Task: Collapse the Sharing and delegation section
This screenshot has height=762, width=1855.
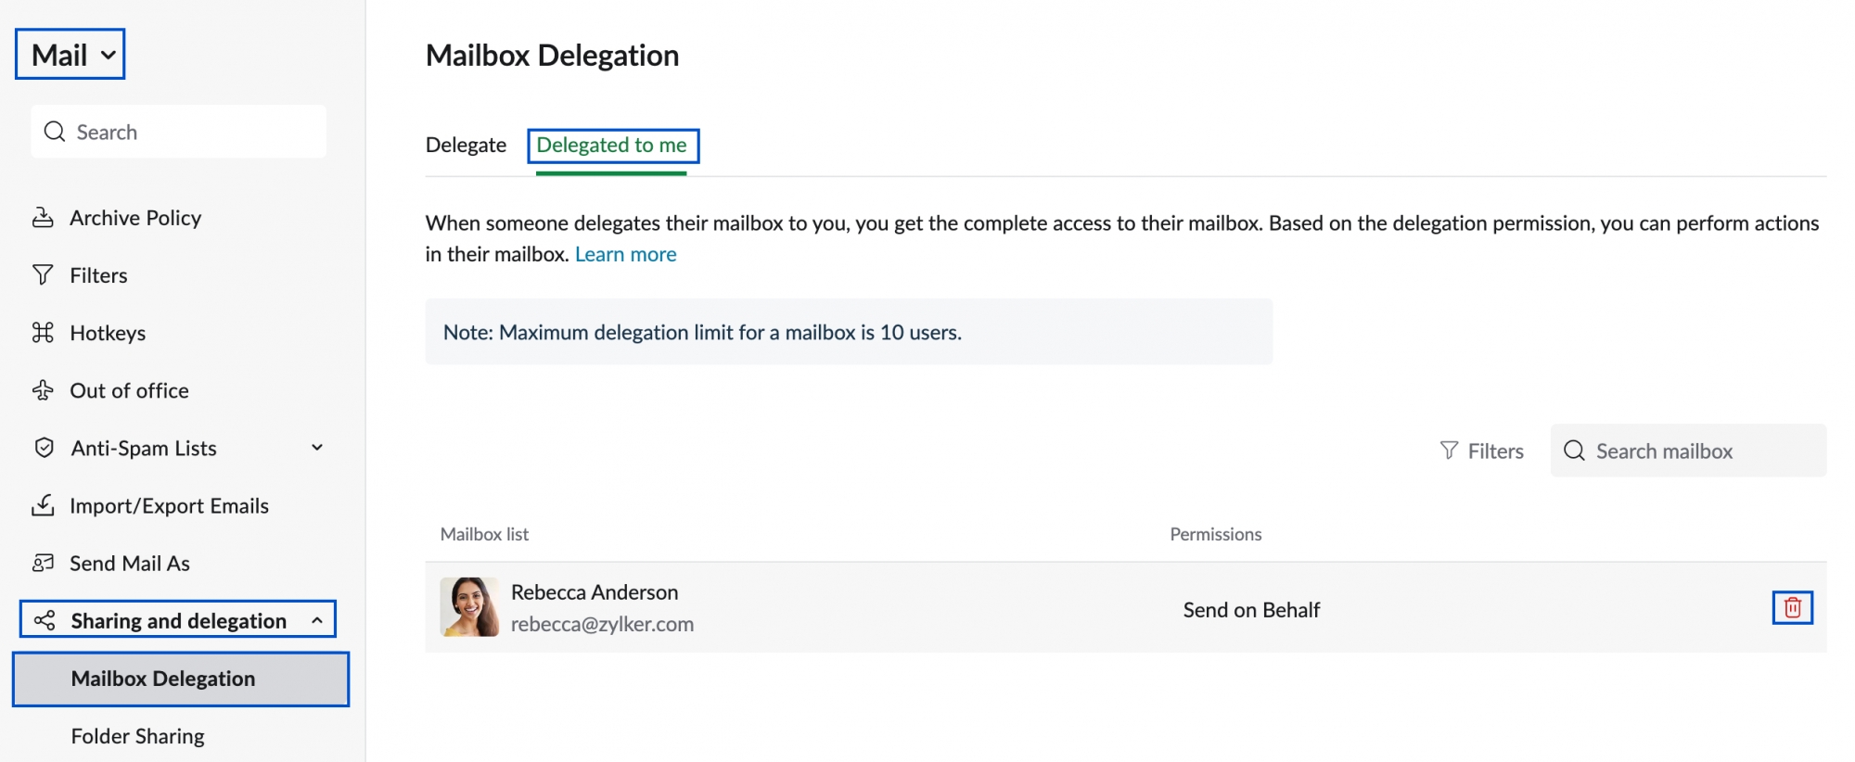Action: (317, 620)
